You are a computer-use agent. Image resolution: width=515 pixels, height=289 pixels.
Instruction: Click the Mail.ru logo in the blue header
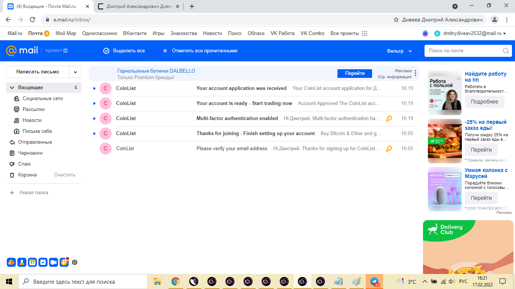pyautogui.click(x=22, y=50)
